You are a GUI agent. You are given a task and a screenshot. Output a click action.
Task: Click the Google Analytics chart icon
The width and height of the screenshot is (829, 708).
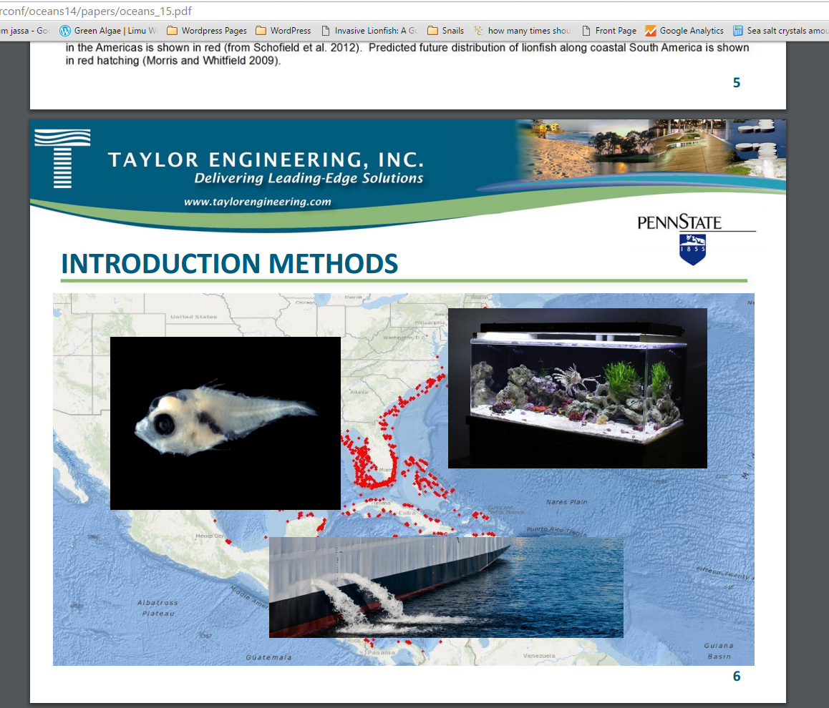[650, 31]
